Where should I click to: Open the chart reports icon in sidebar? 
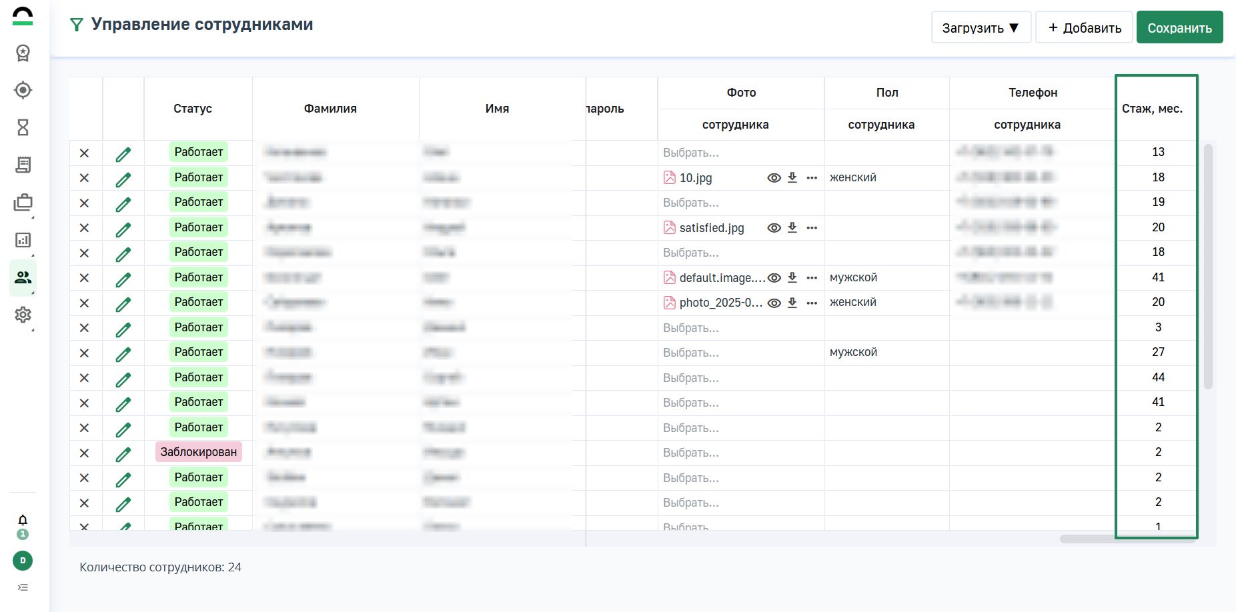23,240
